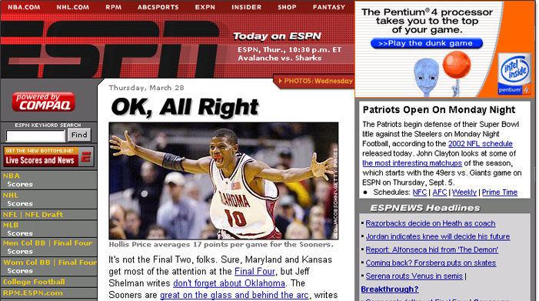Click the orange basketball in the ad
The height and width of the screenshot is (301, 539).
(457, 65)
